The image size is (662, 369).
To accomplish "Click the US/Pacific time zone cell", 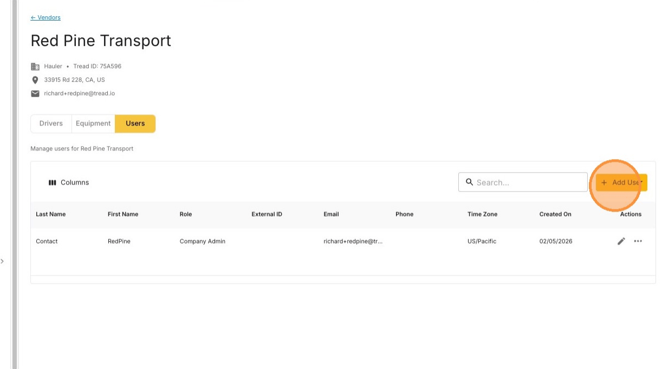I will tap(482, 241).
